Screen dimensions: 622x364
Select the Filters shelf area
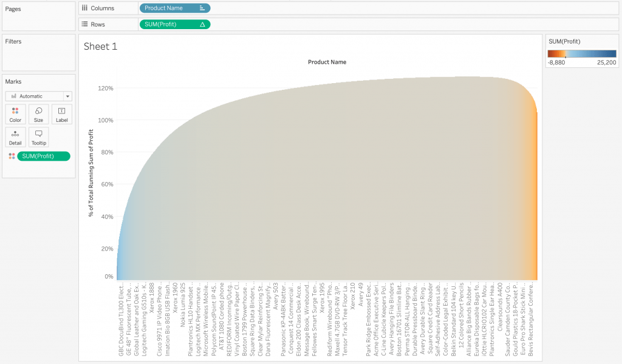pos(38,55)
